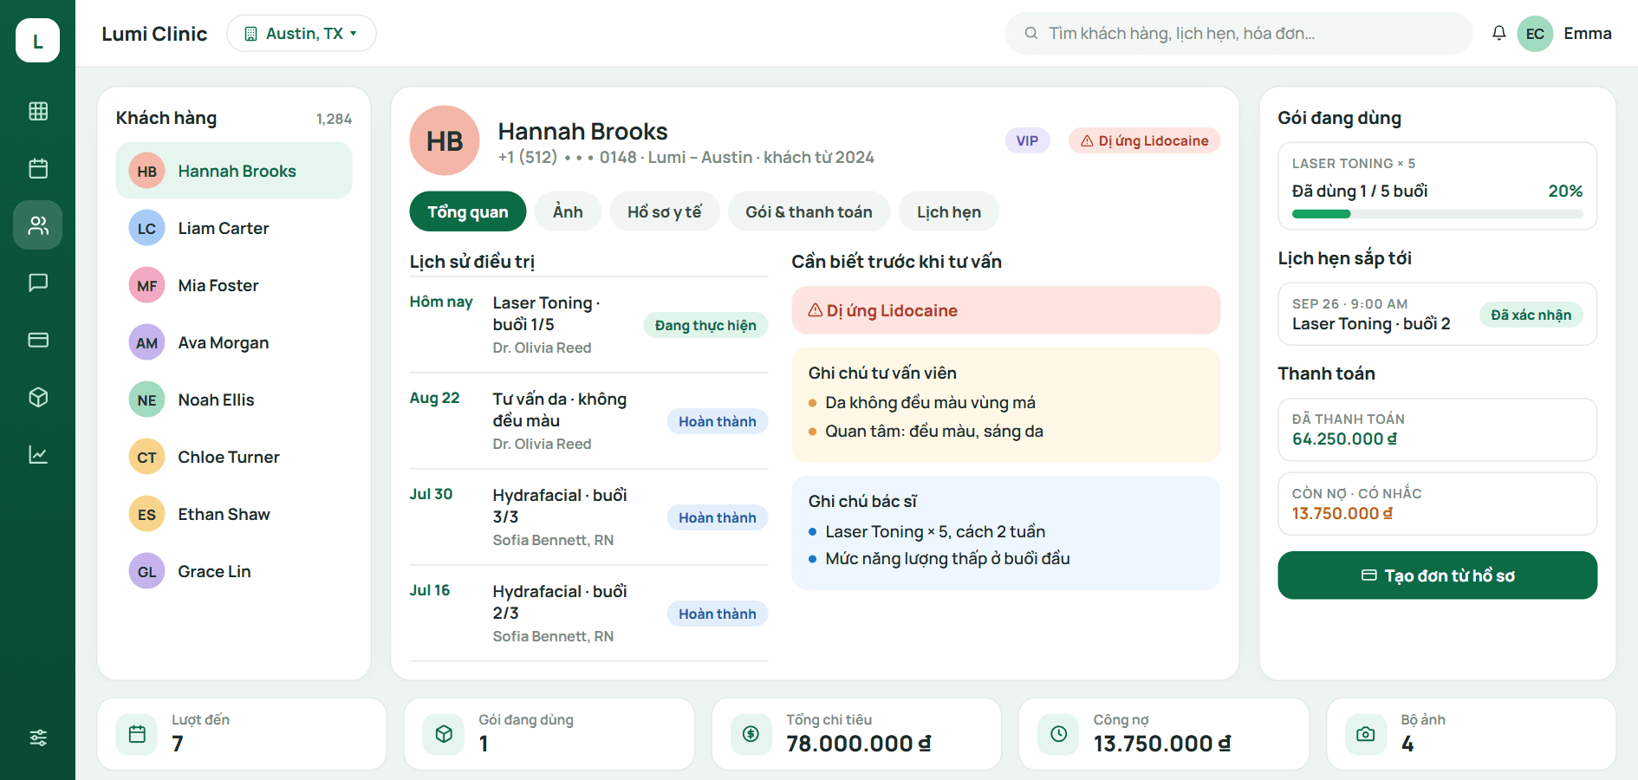Select Noah Ellis in customer list
Viewport: 1638px width, 780px height.
(234, 400)
